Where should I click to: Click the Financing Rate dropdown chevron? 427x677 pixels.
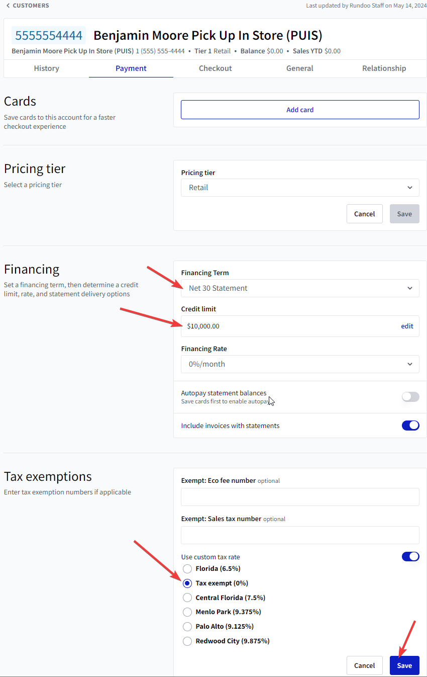pyautogui.click(x=410, y=364)
